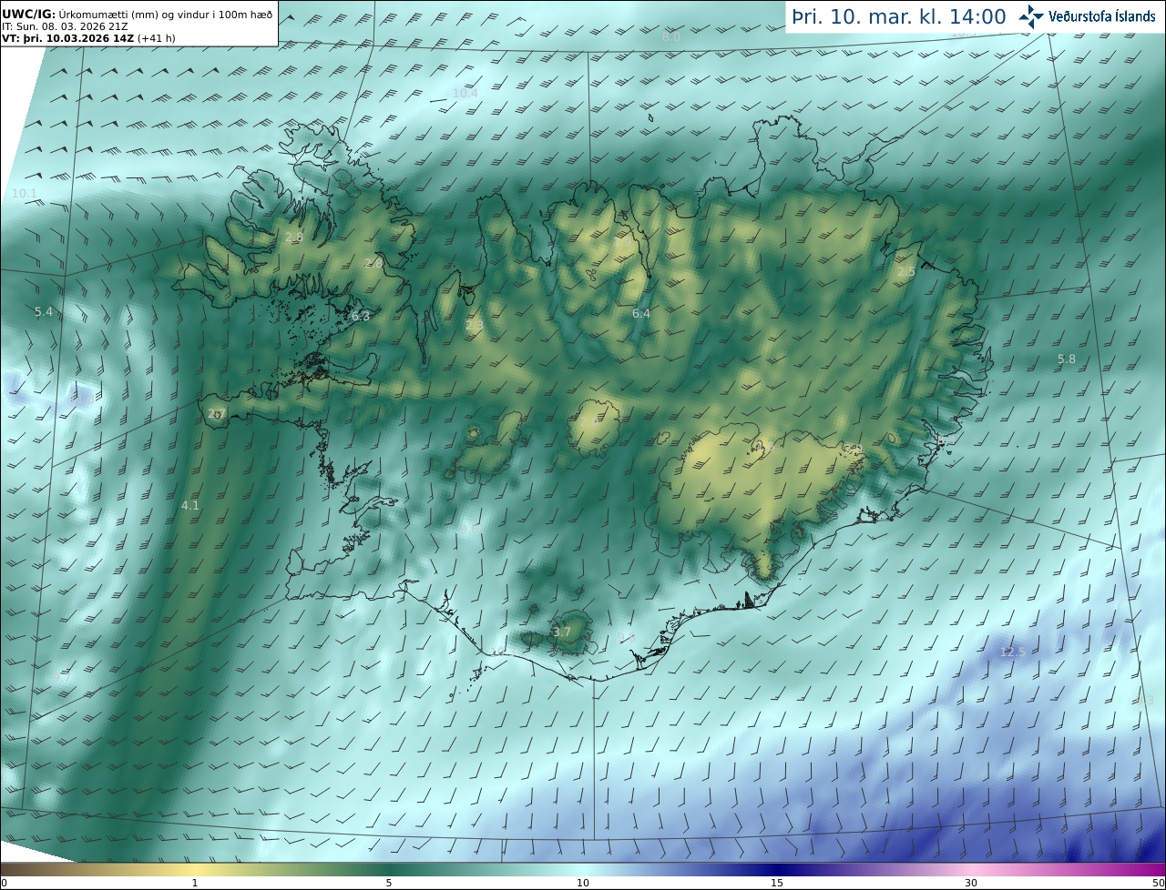This screenshot has height=890, width=1166.
Task: Click the '5' tick on the color scale
Action: 389,883
